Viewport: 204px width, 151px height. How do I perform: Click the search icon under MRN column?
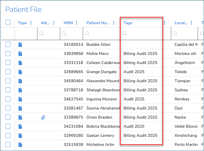click(x=64, y=34)
